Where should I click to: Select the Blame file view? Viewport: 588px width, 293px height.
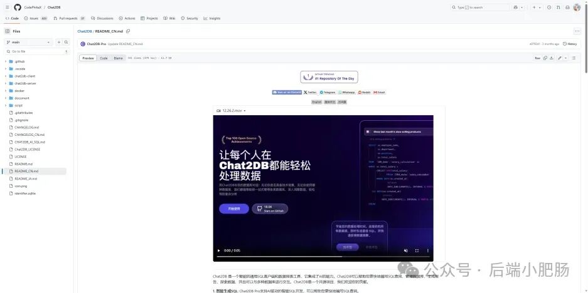coord(118,58)
